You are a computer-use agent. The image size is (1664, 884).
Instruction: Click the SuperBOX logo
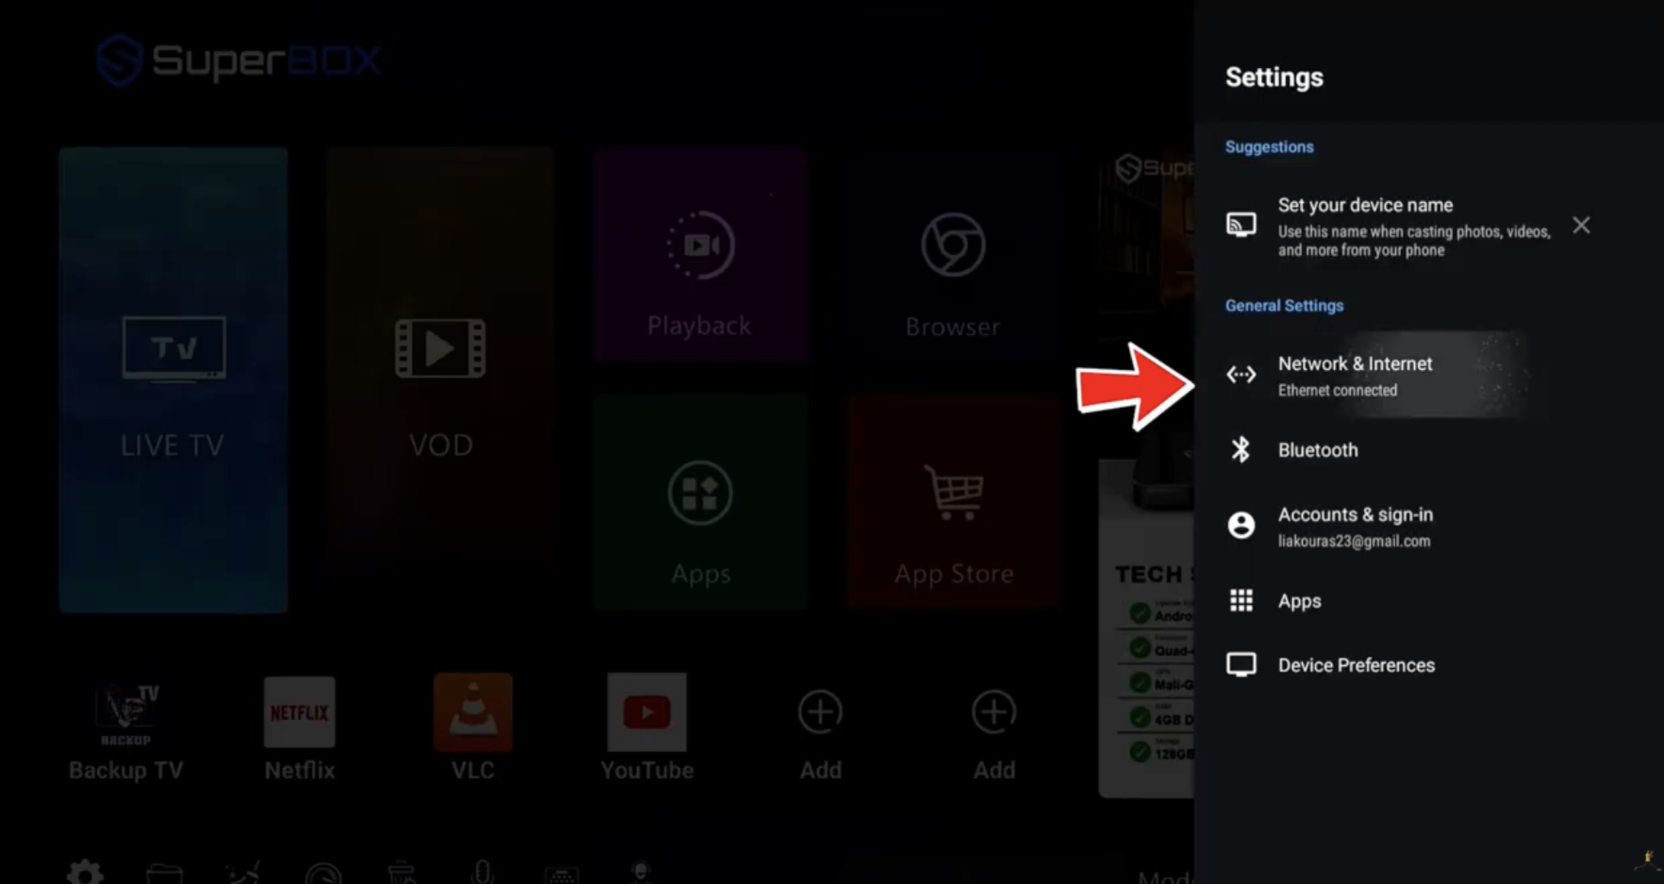(238, 60)
